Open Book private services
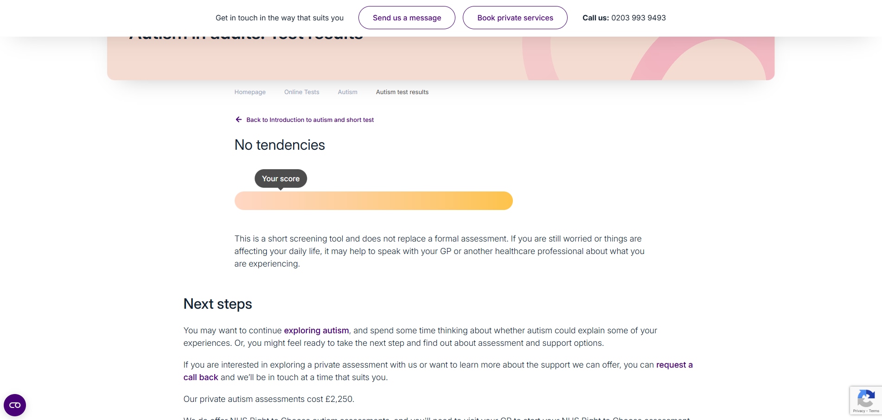The image size is (882, 420). (x=515, y=18)
